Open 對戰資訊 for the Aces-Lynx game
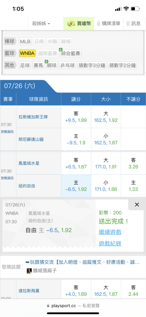This screenshot has width=146, height=317. tap(7, 132)
